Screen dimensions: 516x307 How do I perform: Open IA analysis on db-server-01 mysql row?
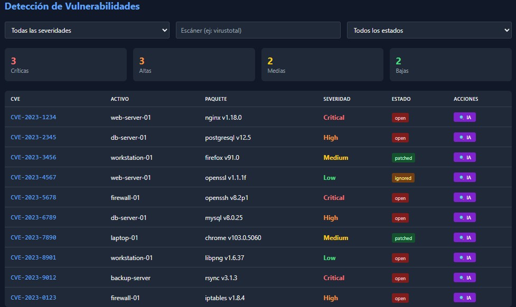tap(464, 217)
